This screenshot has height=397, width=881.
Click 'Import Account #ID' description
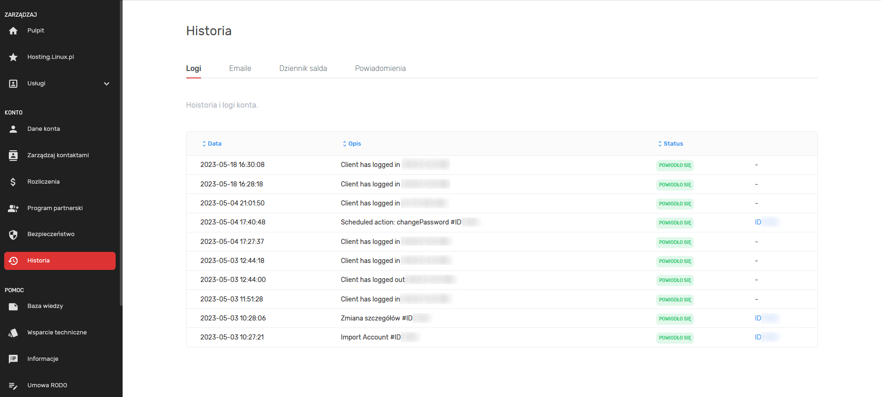click(371, 337)
